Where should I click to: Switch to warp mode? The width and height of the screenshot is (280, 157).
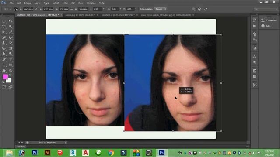(x=193, y=9)
